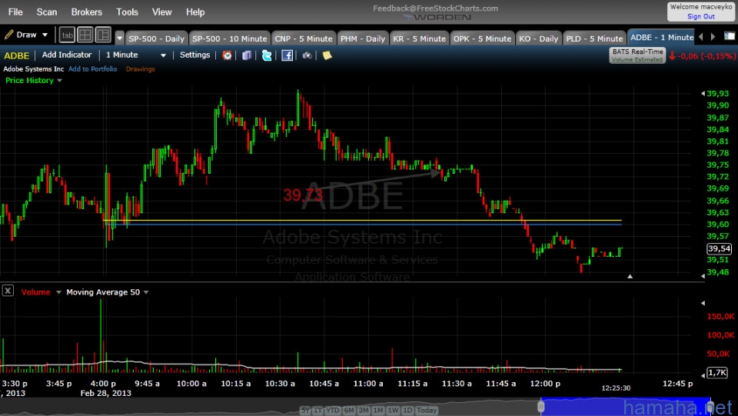This screenshot has height=416, width=738.
Task: Click the stacked pages copy icon
Action: (x=247, y=55)
